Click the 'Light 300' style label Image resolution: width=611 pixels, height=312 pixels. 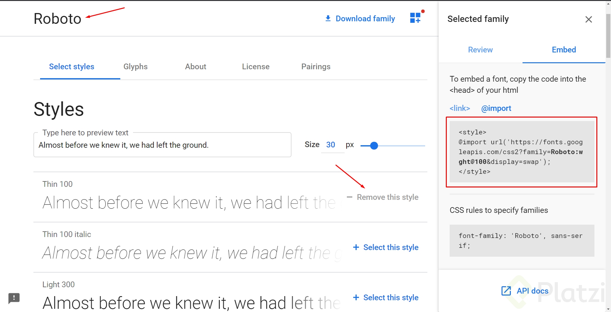(x=59, y=285)
